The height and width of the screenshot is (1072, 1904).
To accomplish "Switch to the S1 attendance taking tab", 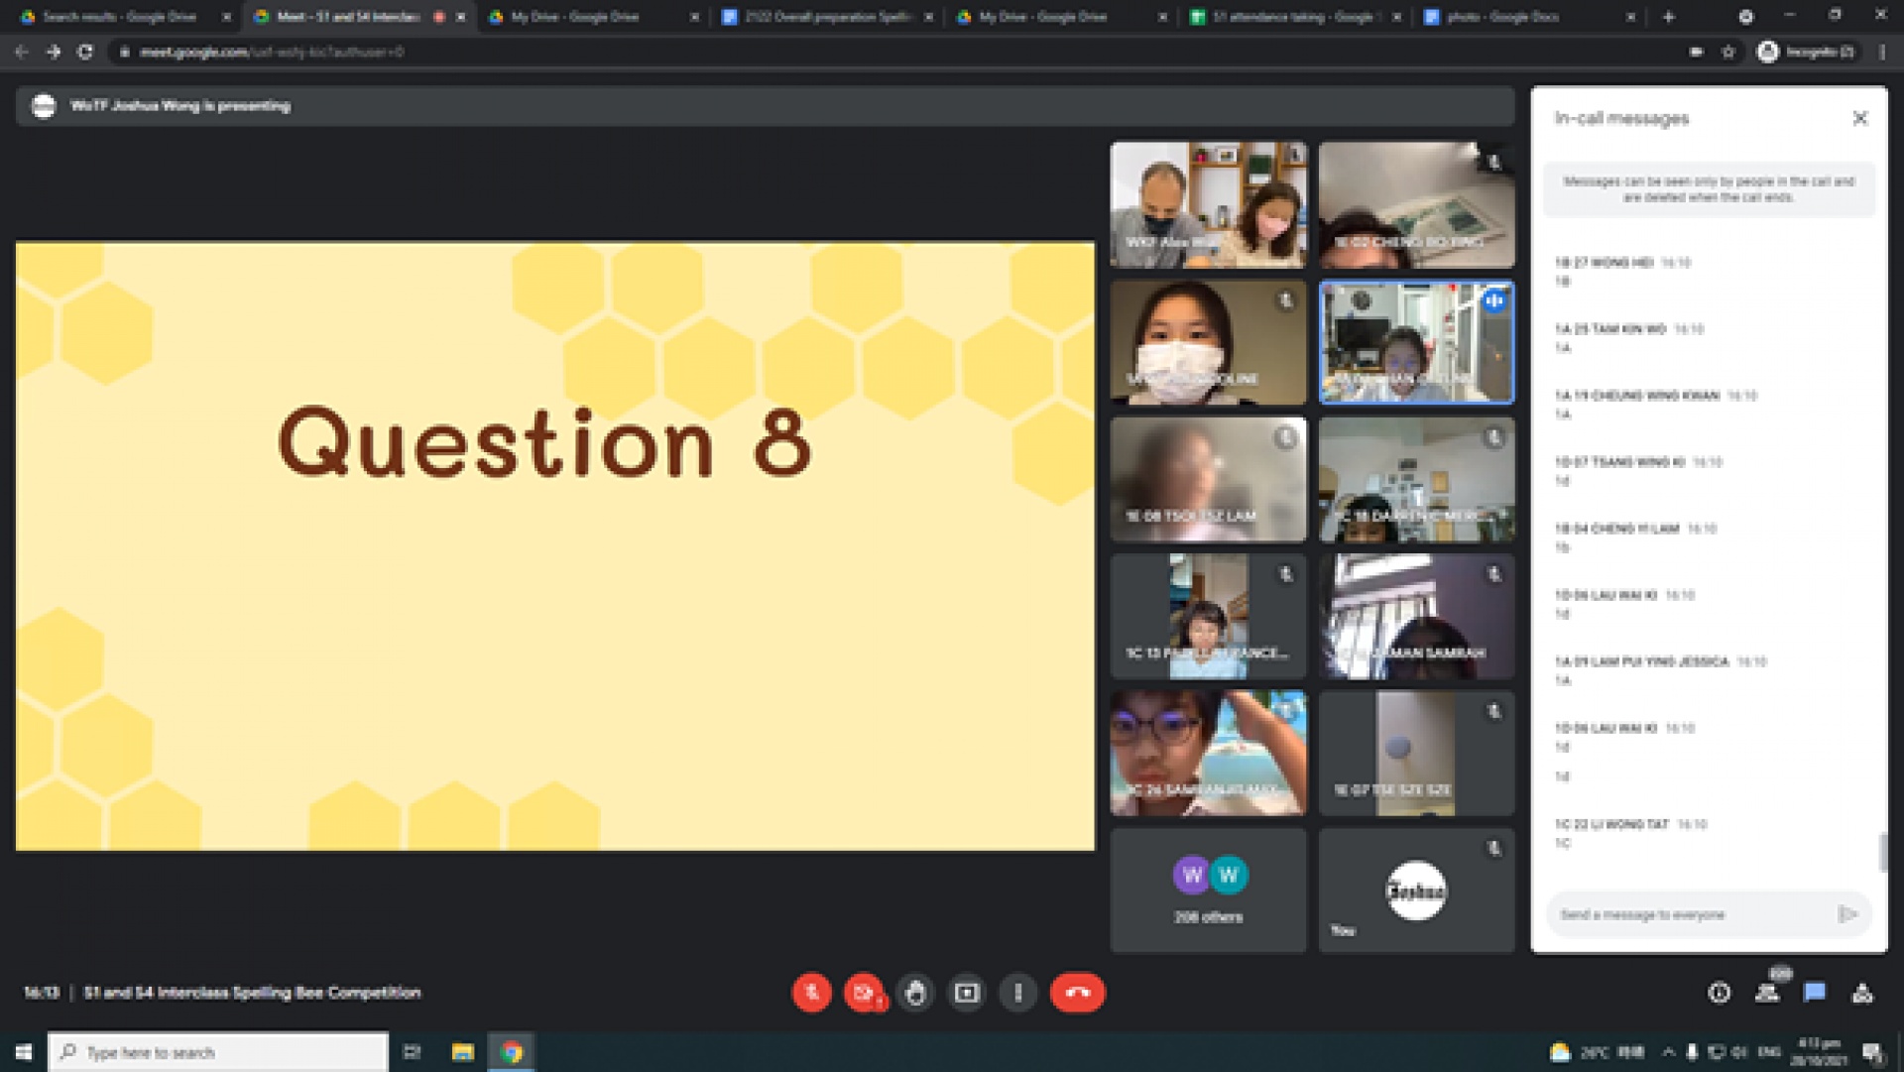I will [x=1289, y=17].
